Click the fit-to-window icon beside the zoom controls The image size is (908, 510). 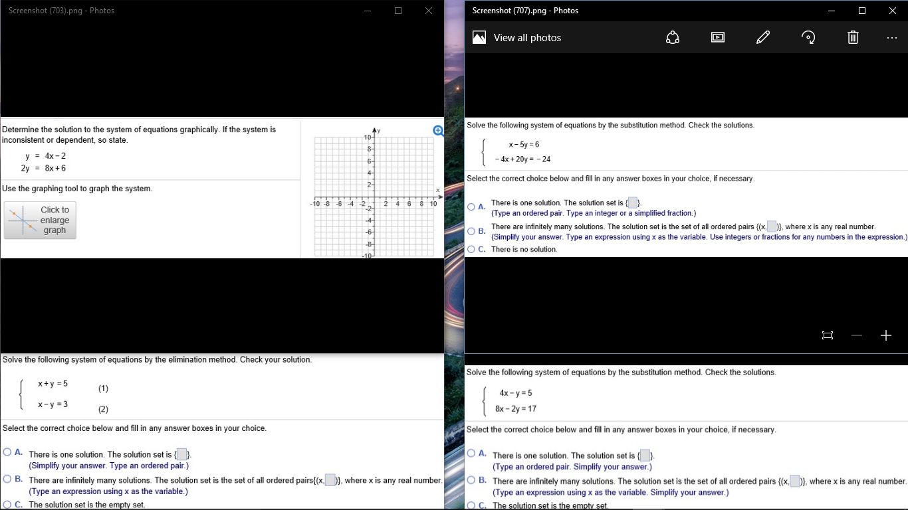[828, 336]
